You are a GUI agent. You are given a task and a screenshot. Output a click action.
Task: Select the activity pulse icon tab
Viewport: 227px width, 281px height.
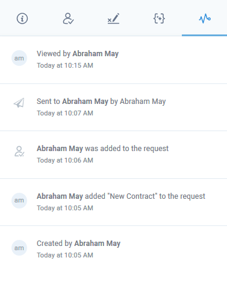tap(205, 19)
